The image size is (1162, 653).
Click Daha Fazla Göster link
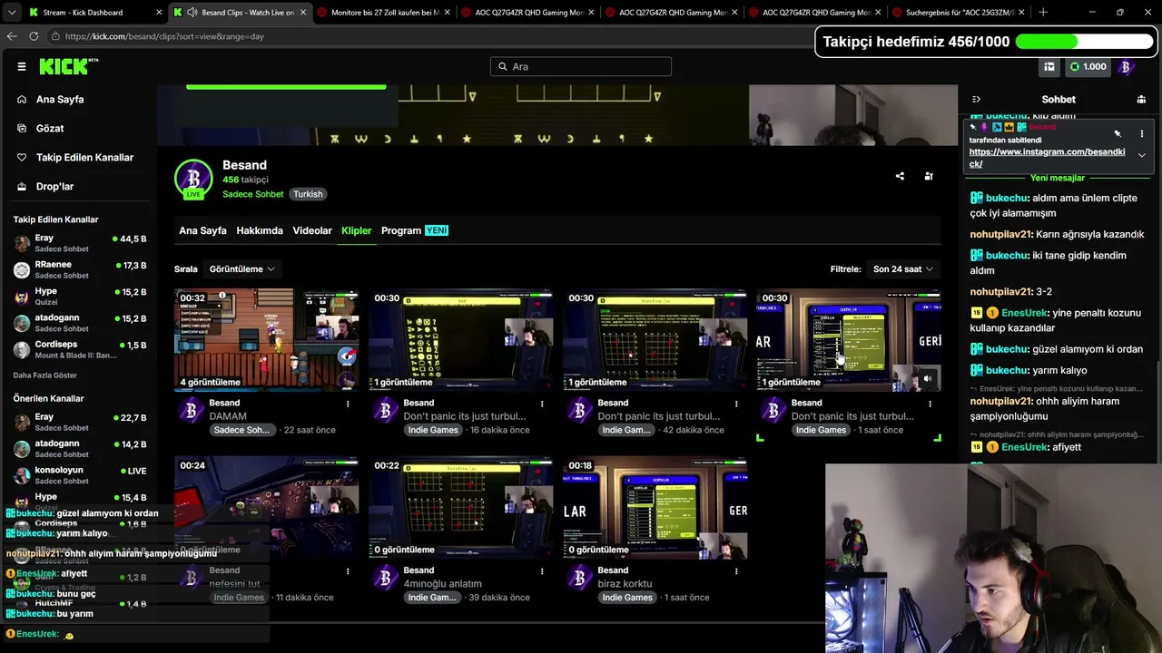click(45, 375)
